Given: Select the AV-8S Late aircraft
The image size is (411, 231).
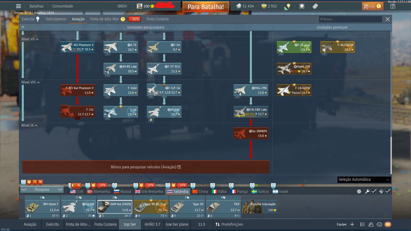Looking at the screenshot, I should point(121,69).
